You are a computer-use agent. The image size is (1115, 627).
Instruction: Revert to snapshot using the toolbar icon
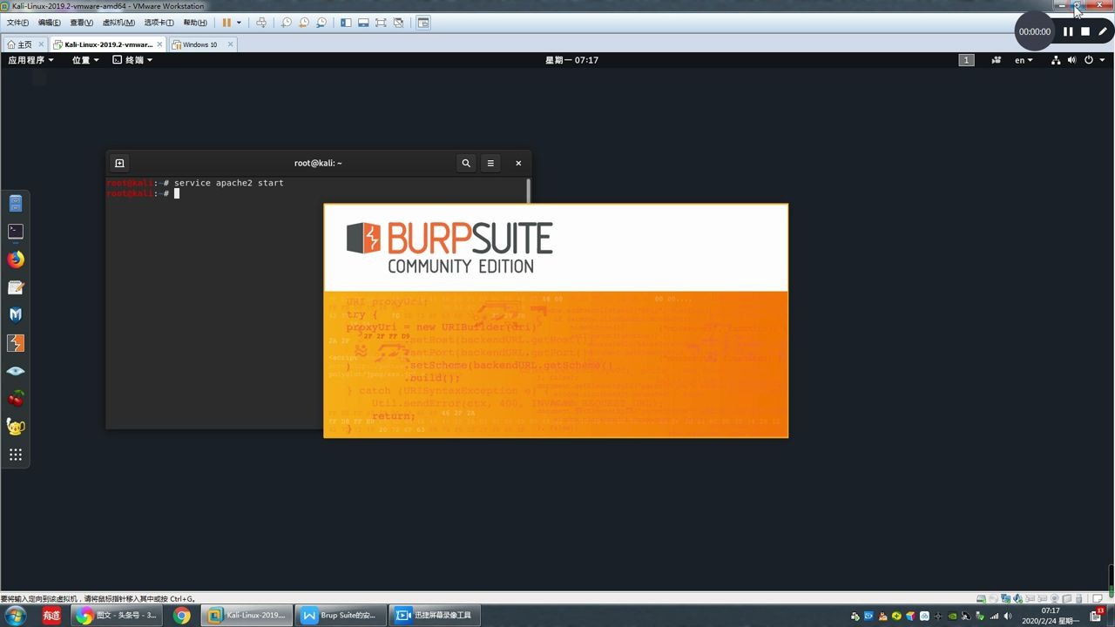pyautogui.click(x=304, y=23)
